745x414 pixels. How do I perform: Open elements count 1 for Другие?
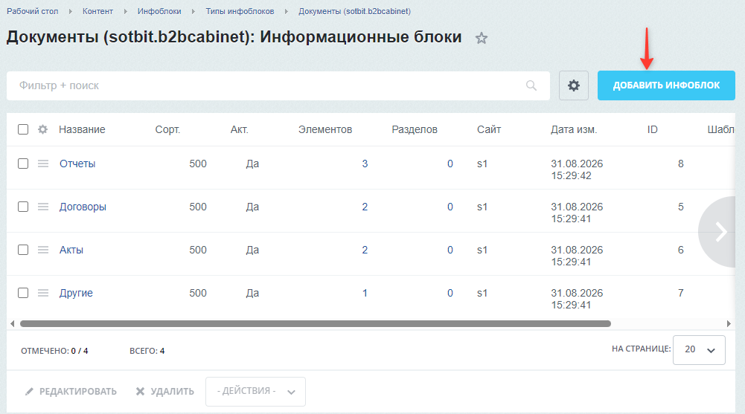point(365,293)
